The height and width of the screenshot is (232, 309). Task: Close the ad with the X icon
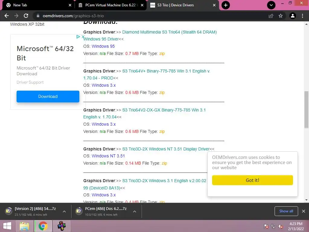[x=83, y=37]
